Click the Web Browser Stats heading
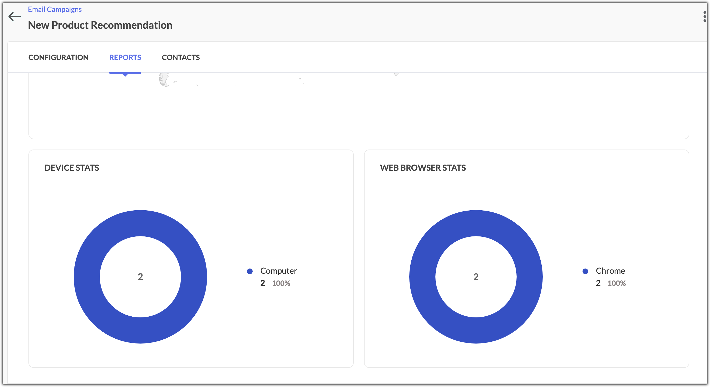 click(423, 168)
